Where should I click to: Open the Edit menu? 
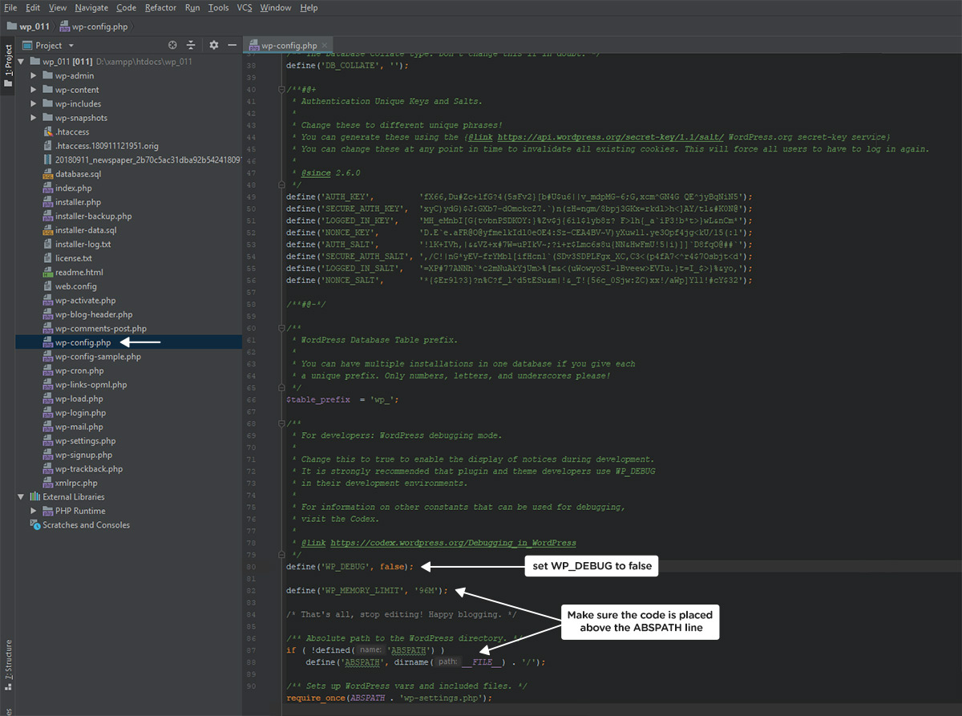pyautogui.click(x=33, y=7)
